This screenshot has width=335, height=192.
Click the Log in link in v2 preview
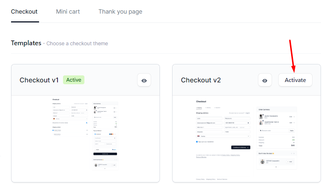coord(247,113)
